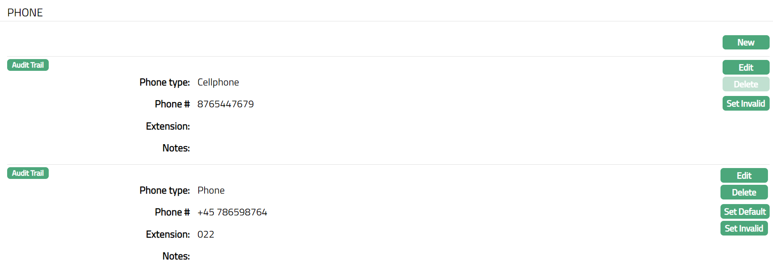Screen dimensions: 773x264
Task: Click the phone number +45 786598764
Action: click(232, 212)
